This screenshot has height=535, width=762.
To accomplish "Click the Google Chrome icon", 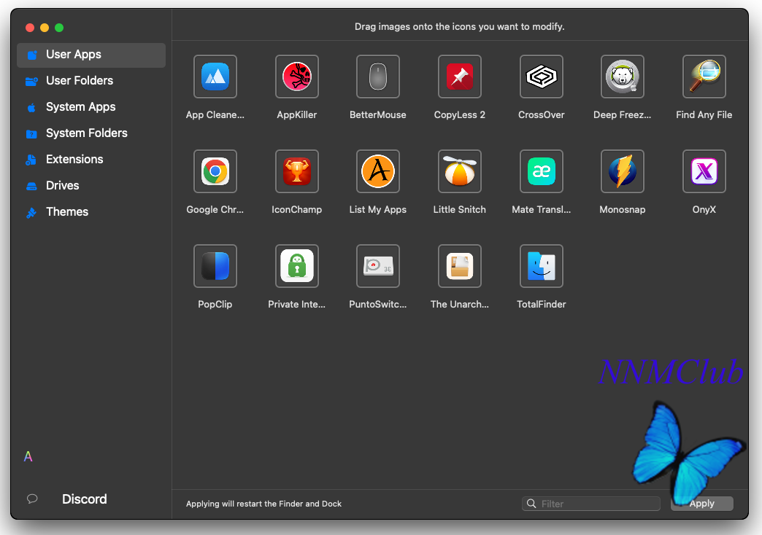I will 215,171.
